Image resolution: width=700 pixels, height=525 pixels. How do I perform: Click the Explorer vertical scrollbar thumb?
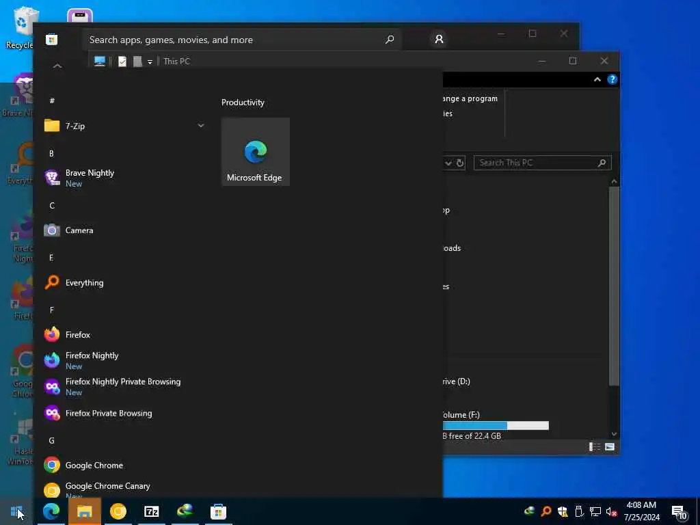pos(615,286)
